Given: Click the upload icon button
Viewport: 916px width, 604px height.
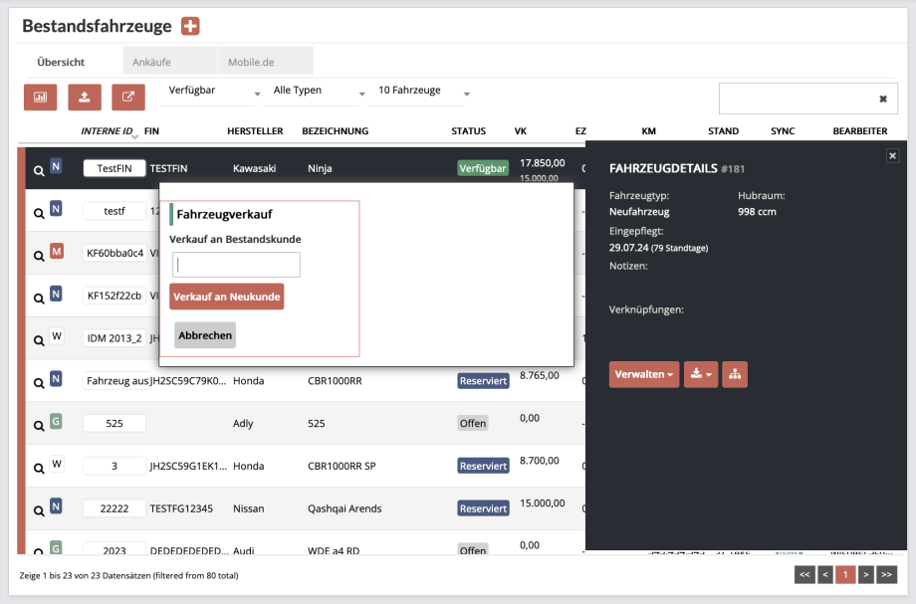Looking at the screenshot, I should coord(85,97).
